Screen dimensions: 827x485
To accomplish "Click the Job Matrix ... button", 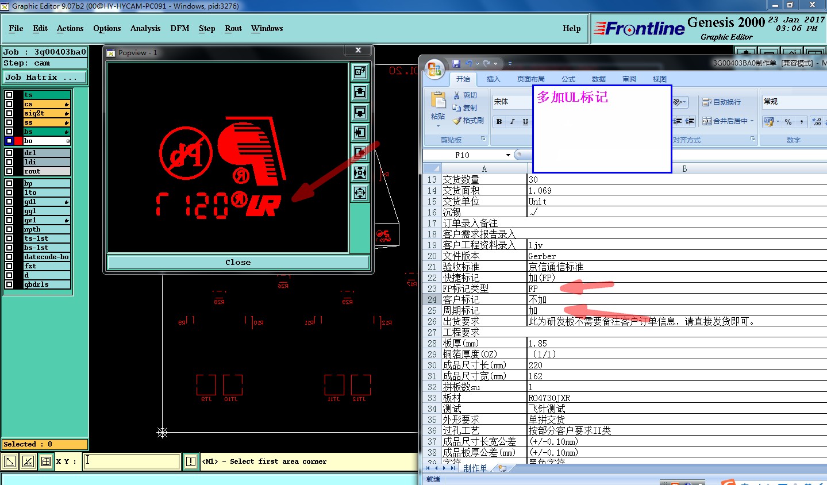I will tap(45, 77).
